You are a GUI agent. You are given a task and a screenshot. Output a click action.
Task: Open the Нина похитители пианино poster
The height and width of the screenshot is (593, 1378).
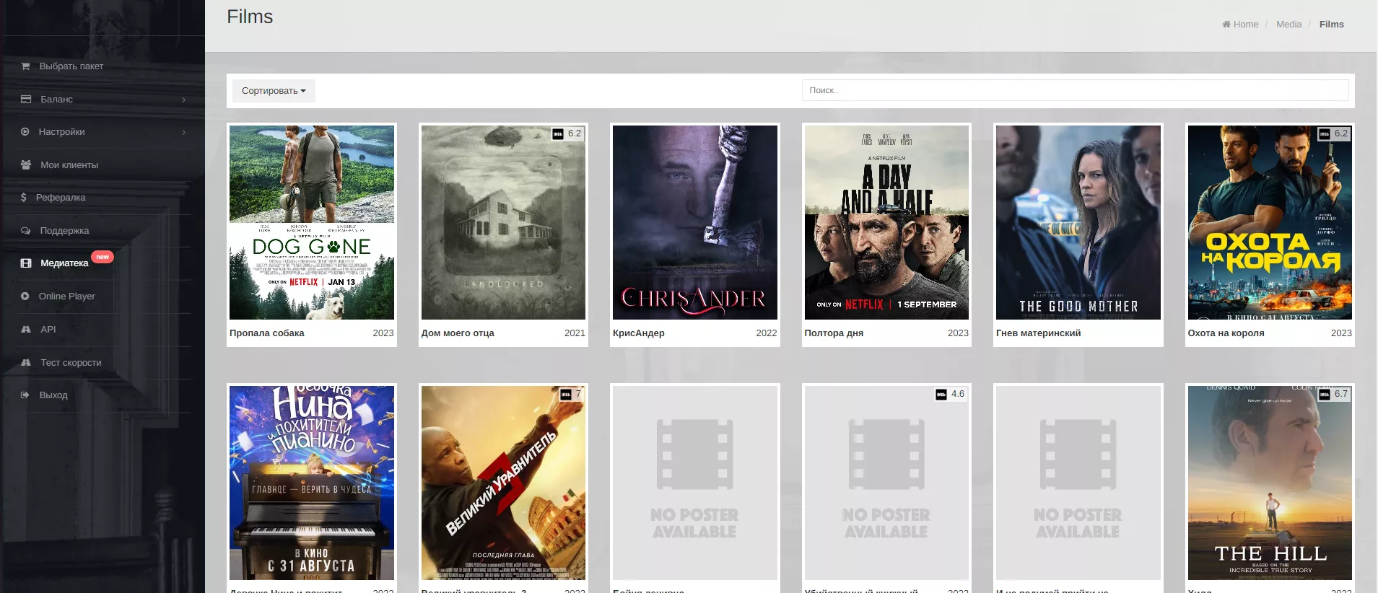click(x=312, y=483)
